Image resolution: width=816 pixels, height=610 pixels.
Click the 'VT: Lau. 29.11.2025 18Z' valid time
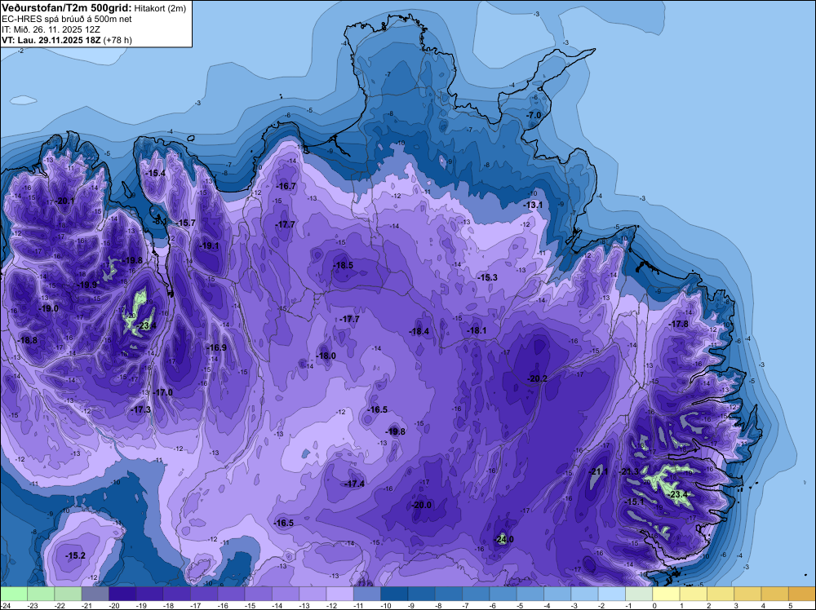click(x=52, y=39)
